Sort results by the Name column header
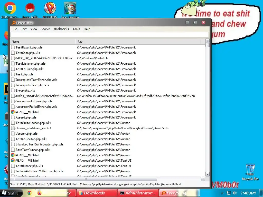Viewport: 263px width, 197px height. click(x=43, y=42)
